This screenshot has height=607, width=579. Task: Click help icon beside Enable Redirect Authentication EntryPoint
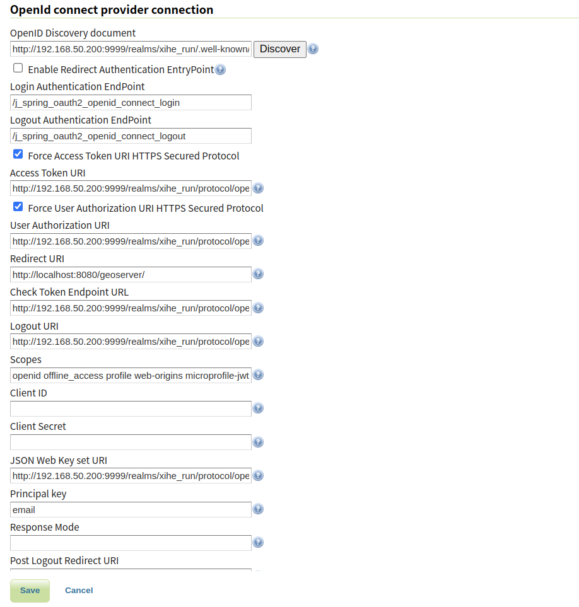point(220,70)
